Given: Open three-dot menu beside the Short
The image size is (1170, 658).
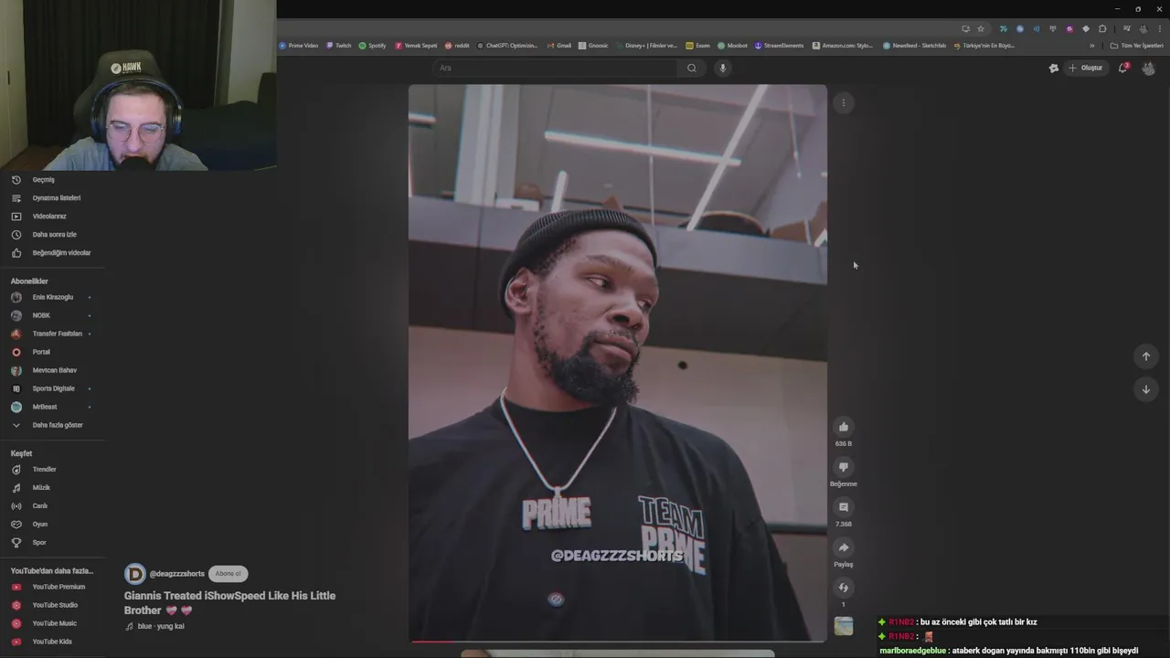Looking at the screenshot, I should pyautogui.click(x=844, y=102).
